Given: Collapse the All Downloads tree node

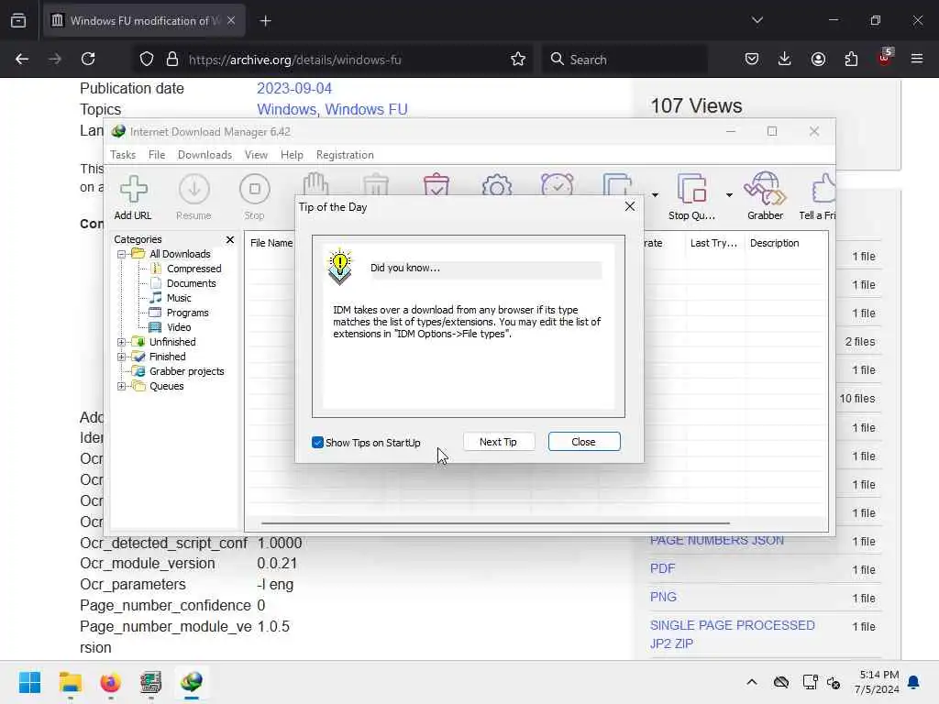Looking at the screenshot, I should pyautogui.click(x=122, y=255).
